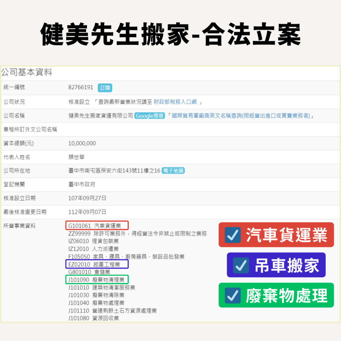The width and height of the screenshot is (341, 341).
Task: Select the blue-outlined EZ02010 起重工程業 entry
Action: 97,264
